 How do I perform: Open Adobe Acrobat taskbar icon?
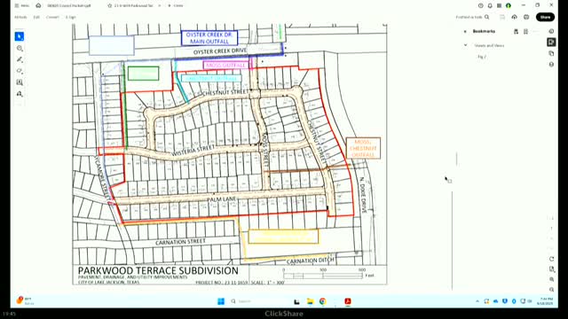348,301
